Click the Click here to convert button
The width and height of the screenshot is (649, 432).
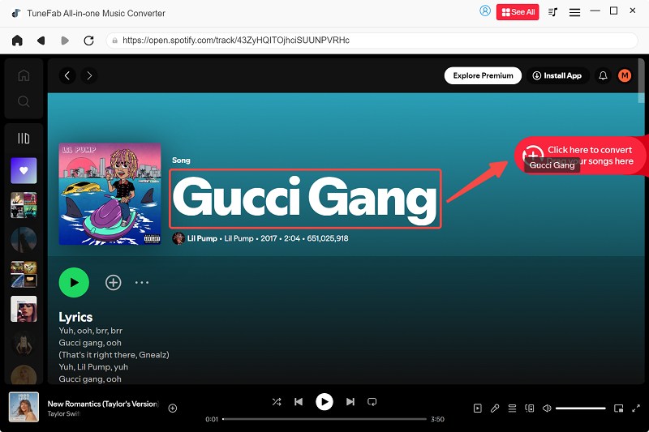pyautogui.click(x=580, y=156)
